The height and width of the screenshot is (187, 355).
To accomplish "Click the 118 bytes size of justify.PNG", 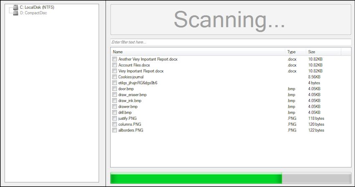I will tap(316, 118).
